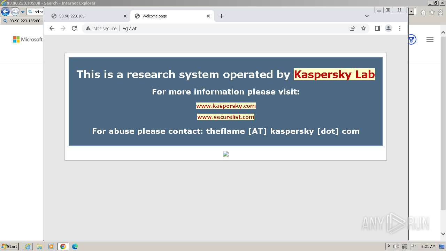The image size is (446, 251).
Task: Open Internet Explorer tools gear
Action: pyautogui.click(x=440, y=12)
